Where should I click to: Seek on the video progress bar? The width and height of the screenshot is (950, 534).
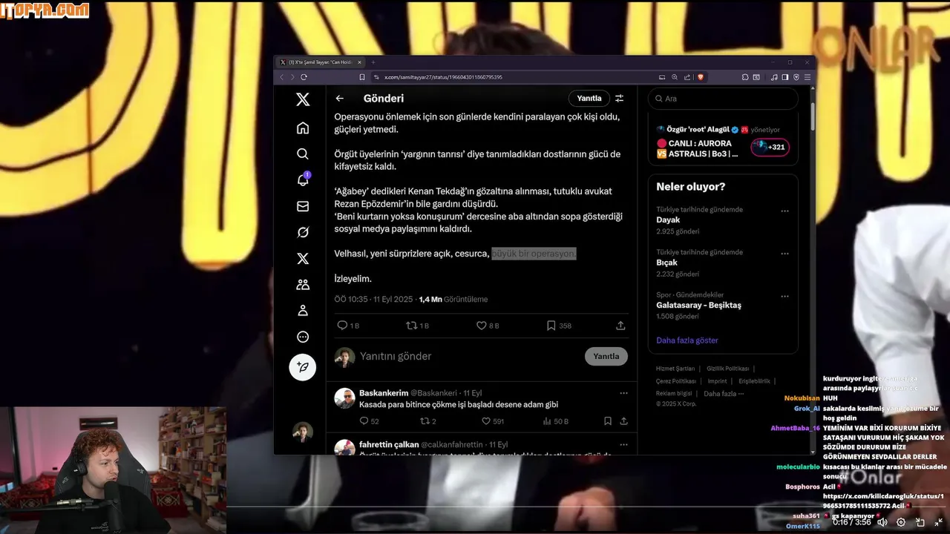(586, 508)
